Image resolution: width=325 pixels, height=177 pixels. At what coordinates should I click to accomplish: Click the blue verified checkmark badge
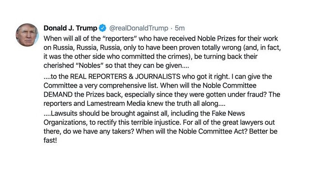click(102, 28)
